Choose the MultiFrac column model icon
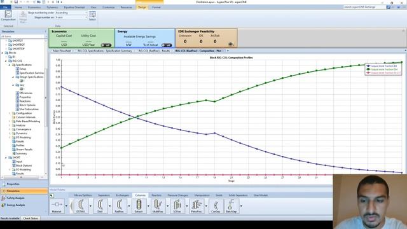This screenshot has height=229, width=407. click(x=158, y=206)
